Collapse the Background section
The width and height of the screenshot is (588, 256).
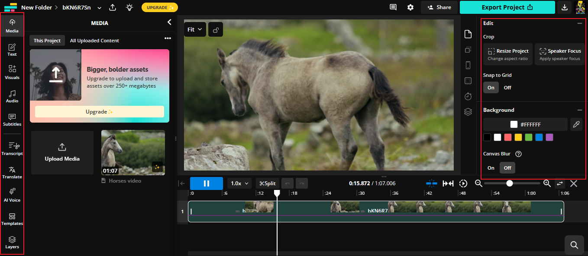[x=579, y=110]
